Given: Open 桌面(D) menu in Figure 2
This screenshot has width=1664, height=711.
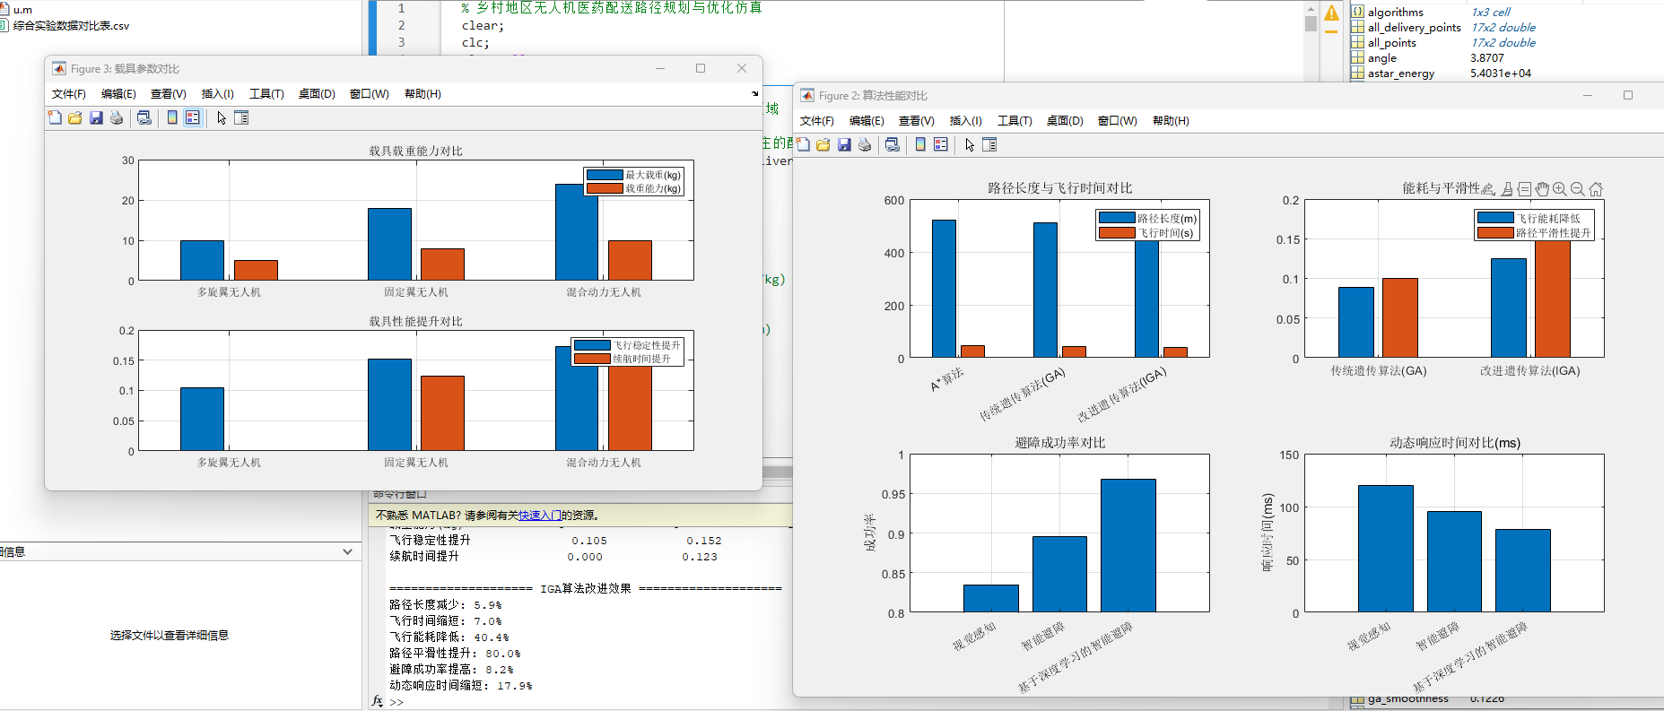Looking at the screenshot, I should (1065, 120).
